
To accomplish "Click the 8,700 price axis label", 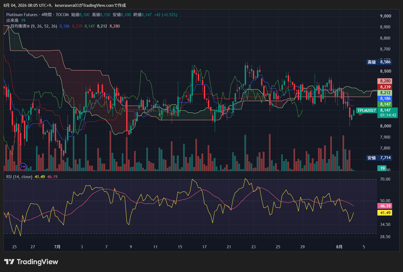I will (386, 49).
